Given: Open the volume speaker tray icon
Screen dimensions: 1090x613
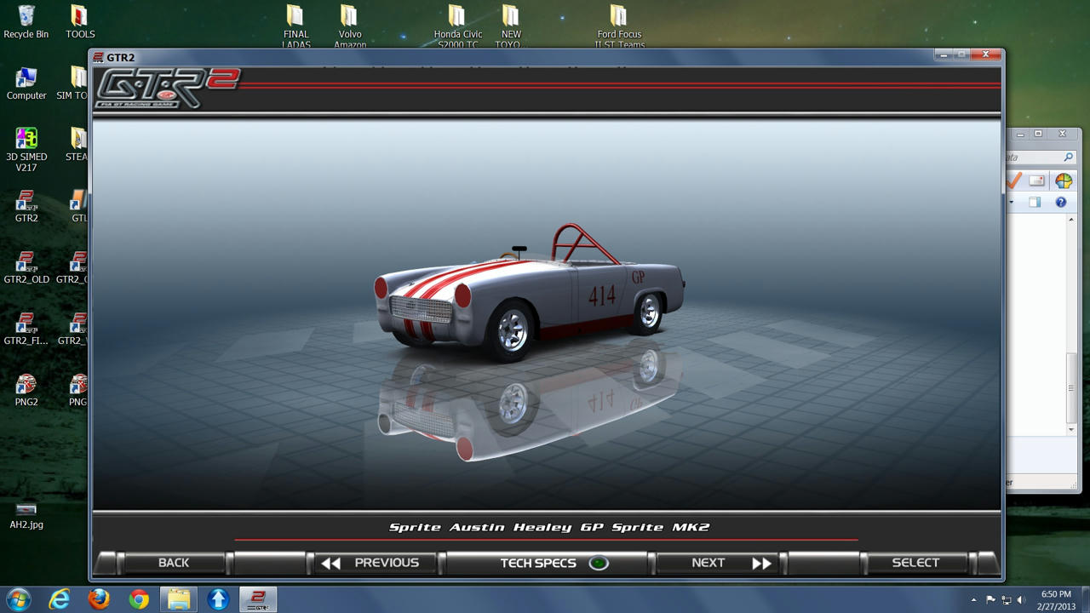Looking at the screenshot, I should coord(1021,600).
